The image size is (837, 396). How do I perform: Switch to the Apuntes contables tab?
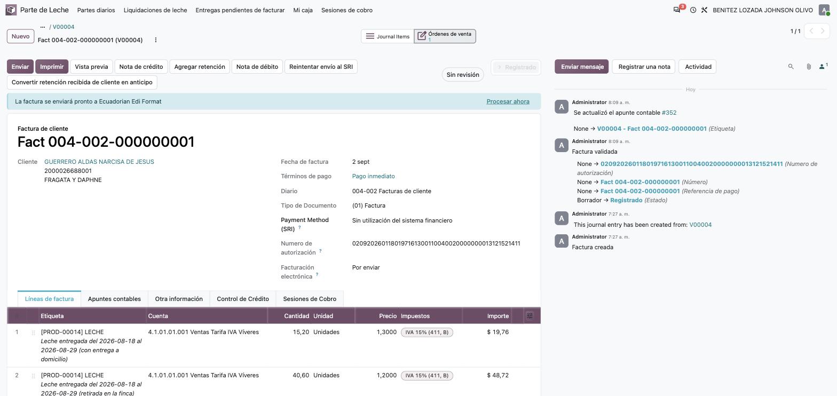(114, 299)
